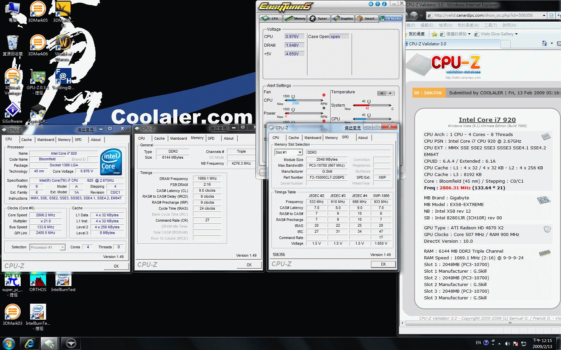Open a new IE tab button

point(506,44)
